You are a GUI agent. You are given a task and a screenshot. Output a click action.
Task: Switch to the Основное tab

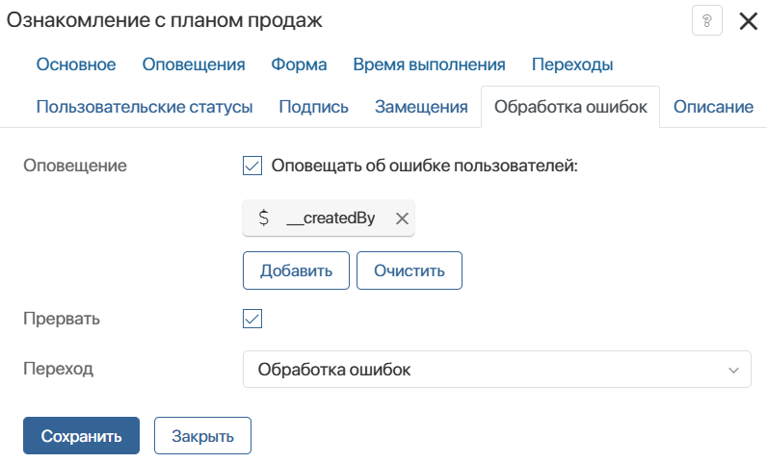pyautogui.click(x=76, y=64)
